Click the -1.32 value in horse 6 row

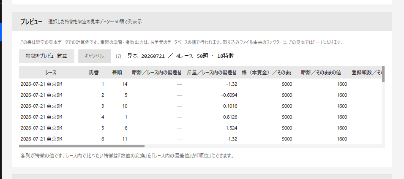click(232, 139)
